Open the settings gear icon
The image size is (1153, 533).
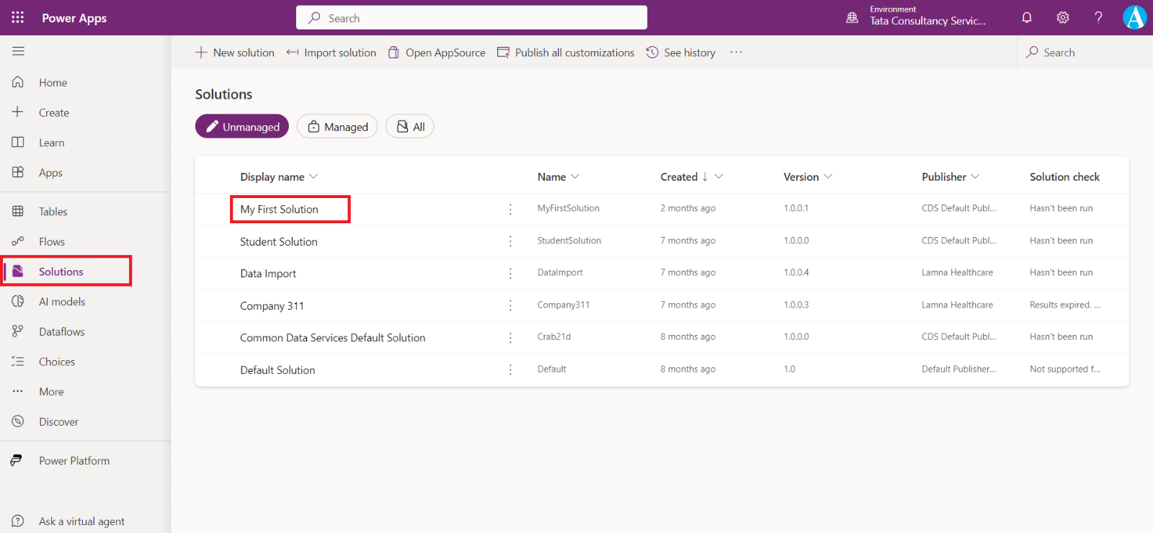click(x=1063, y=18)
